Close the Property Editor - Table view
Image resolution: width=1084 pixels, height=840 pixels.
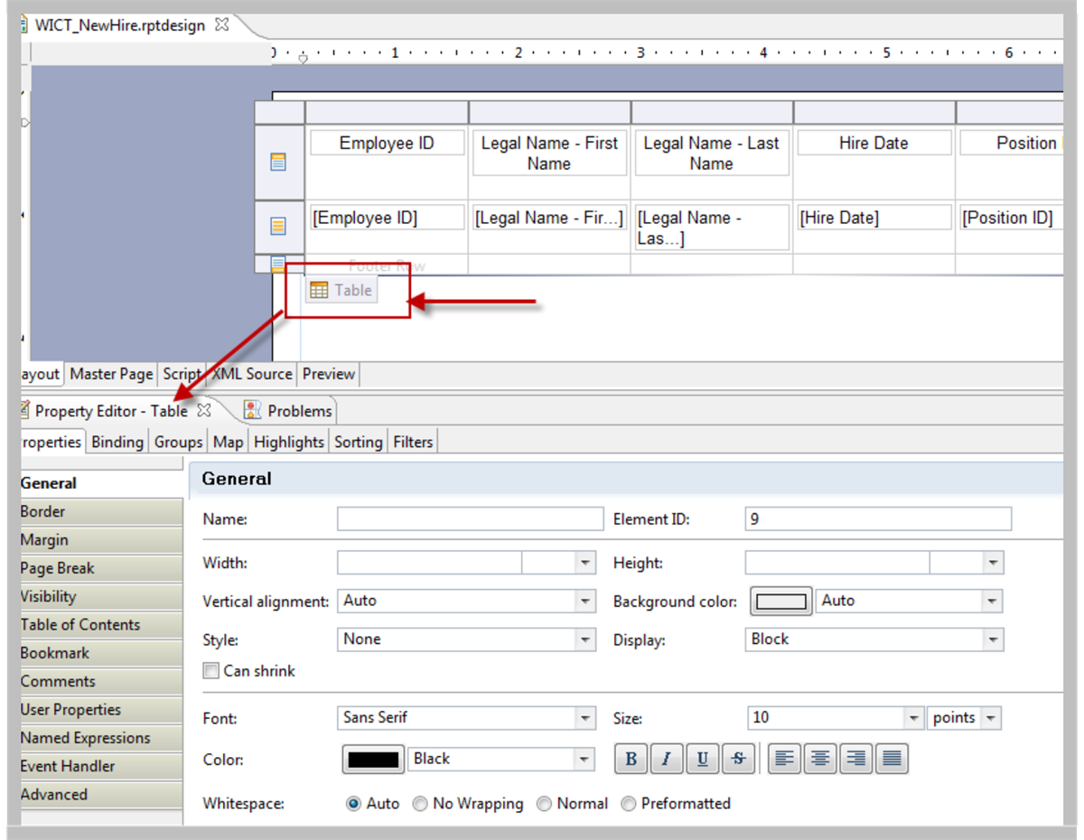[x=203, y=410]
